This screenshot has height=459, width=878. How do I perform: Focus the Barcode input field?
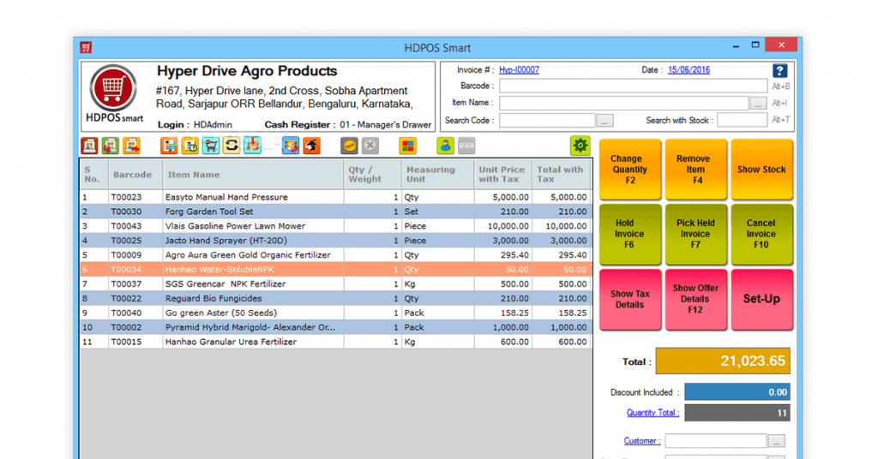tap(634, 86)
